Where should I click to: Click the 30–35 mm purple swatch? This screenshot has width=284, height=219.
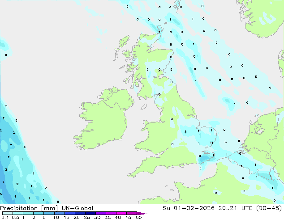tap(100, 213)
